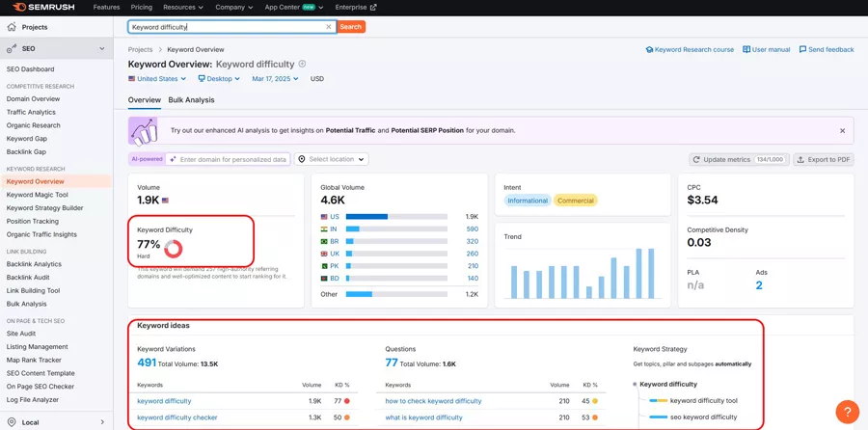Open the United States country dropdown
Viewport: 868px width, 430px height.
157,79
